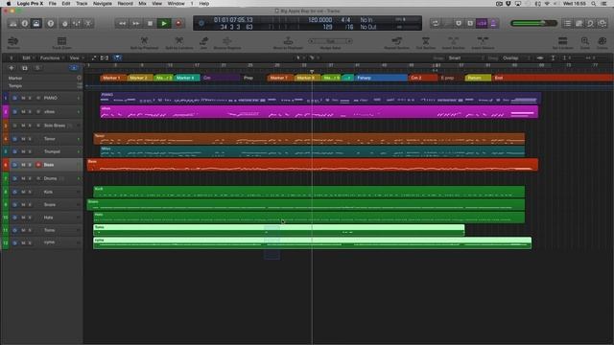Viewport: 614px width, 345px height.
Task: Open the Editors scissors button
Action: coord(88,23)
